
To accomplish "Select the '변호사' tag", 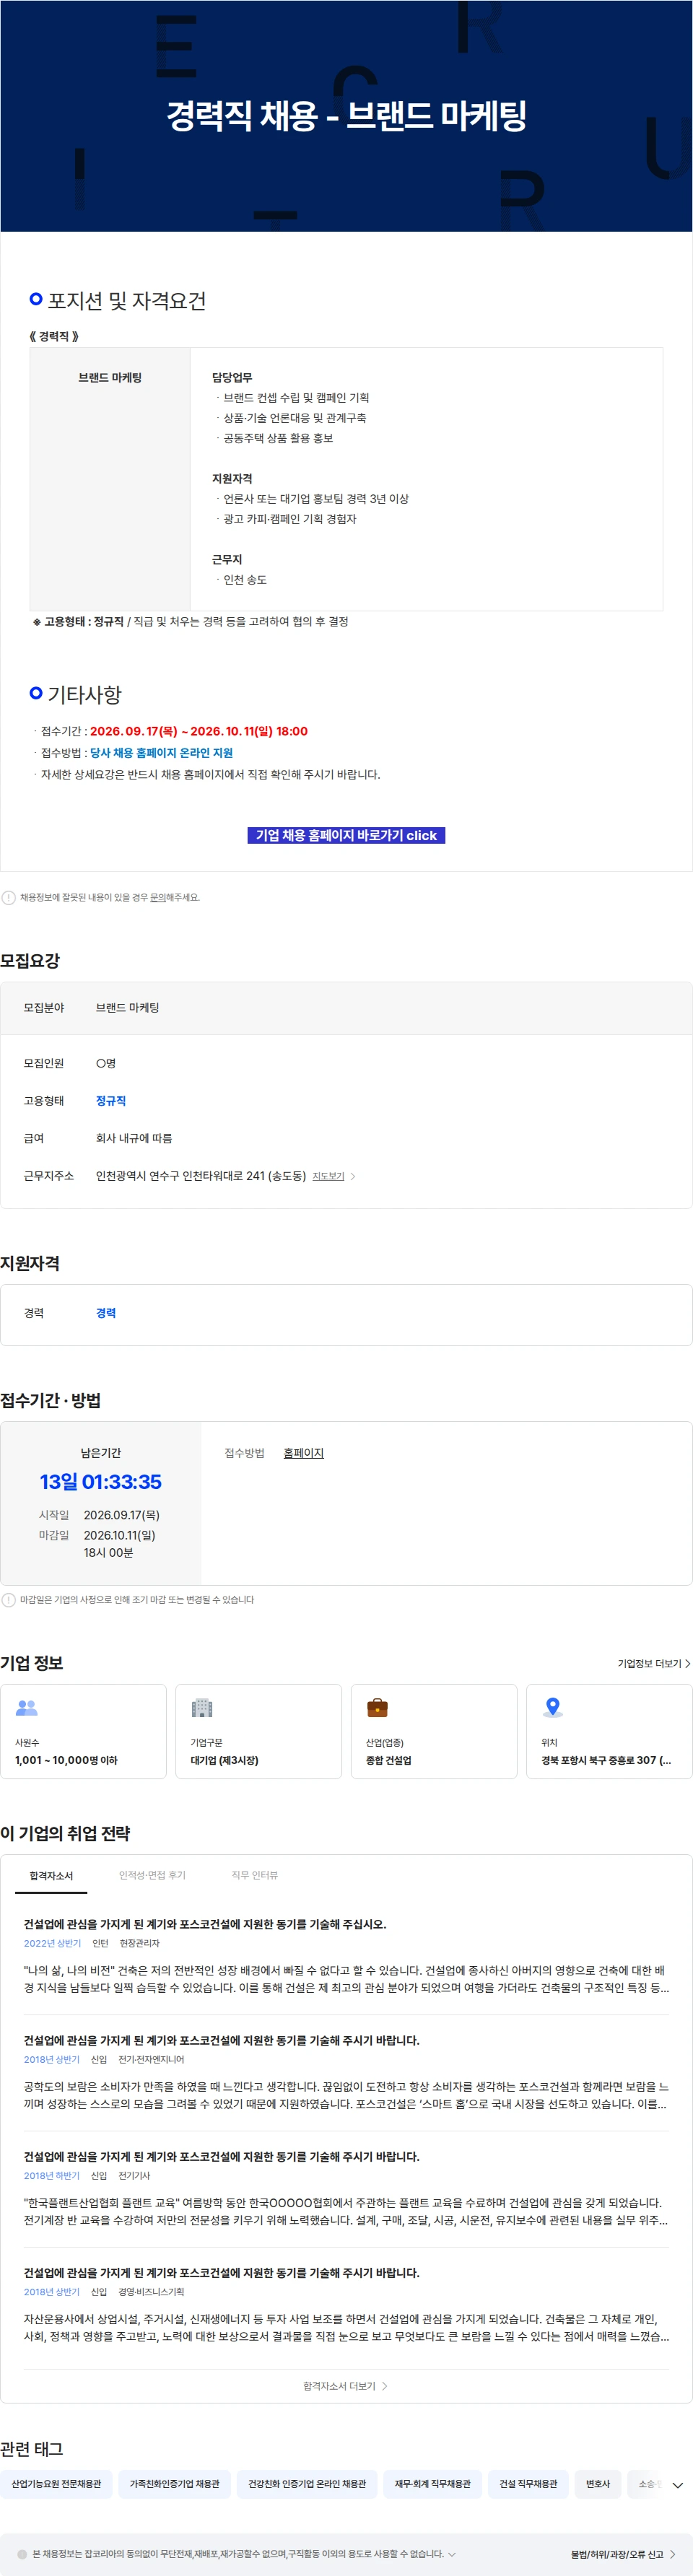I will 598,2484.
